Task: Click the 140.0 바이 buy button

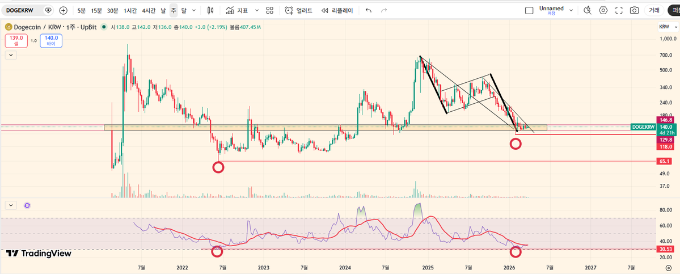Action: point(51,41)
